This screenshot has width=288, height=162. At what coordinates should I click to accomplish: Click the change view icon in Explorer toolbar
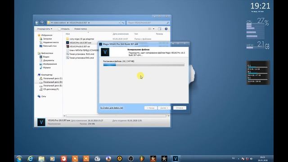coord(150,29)
